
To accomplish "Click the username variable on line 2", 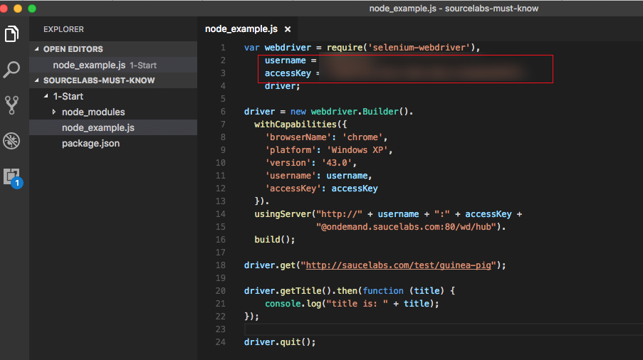I will (x=285, y=60).
